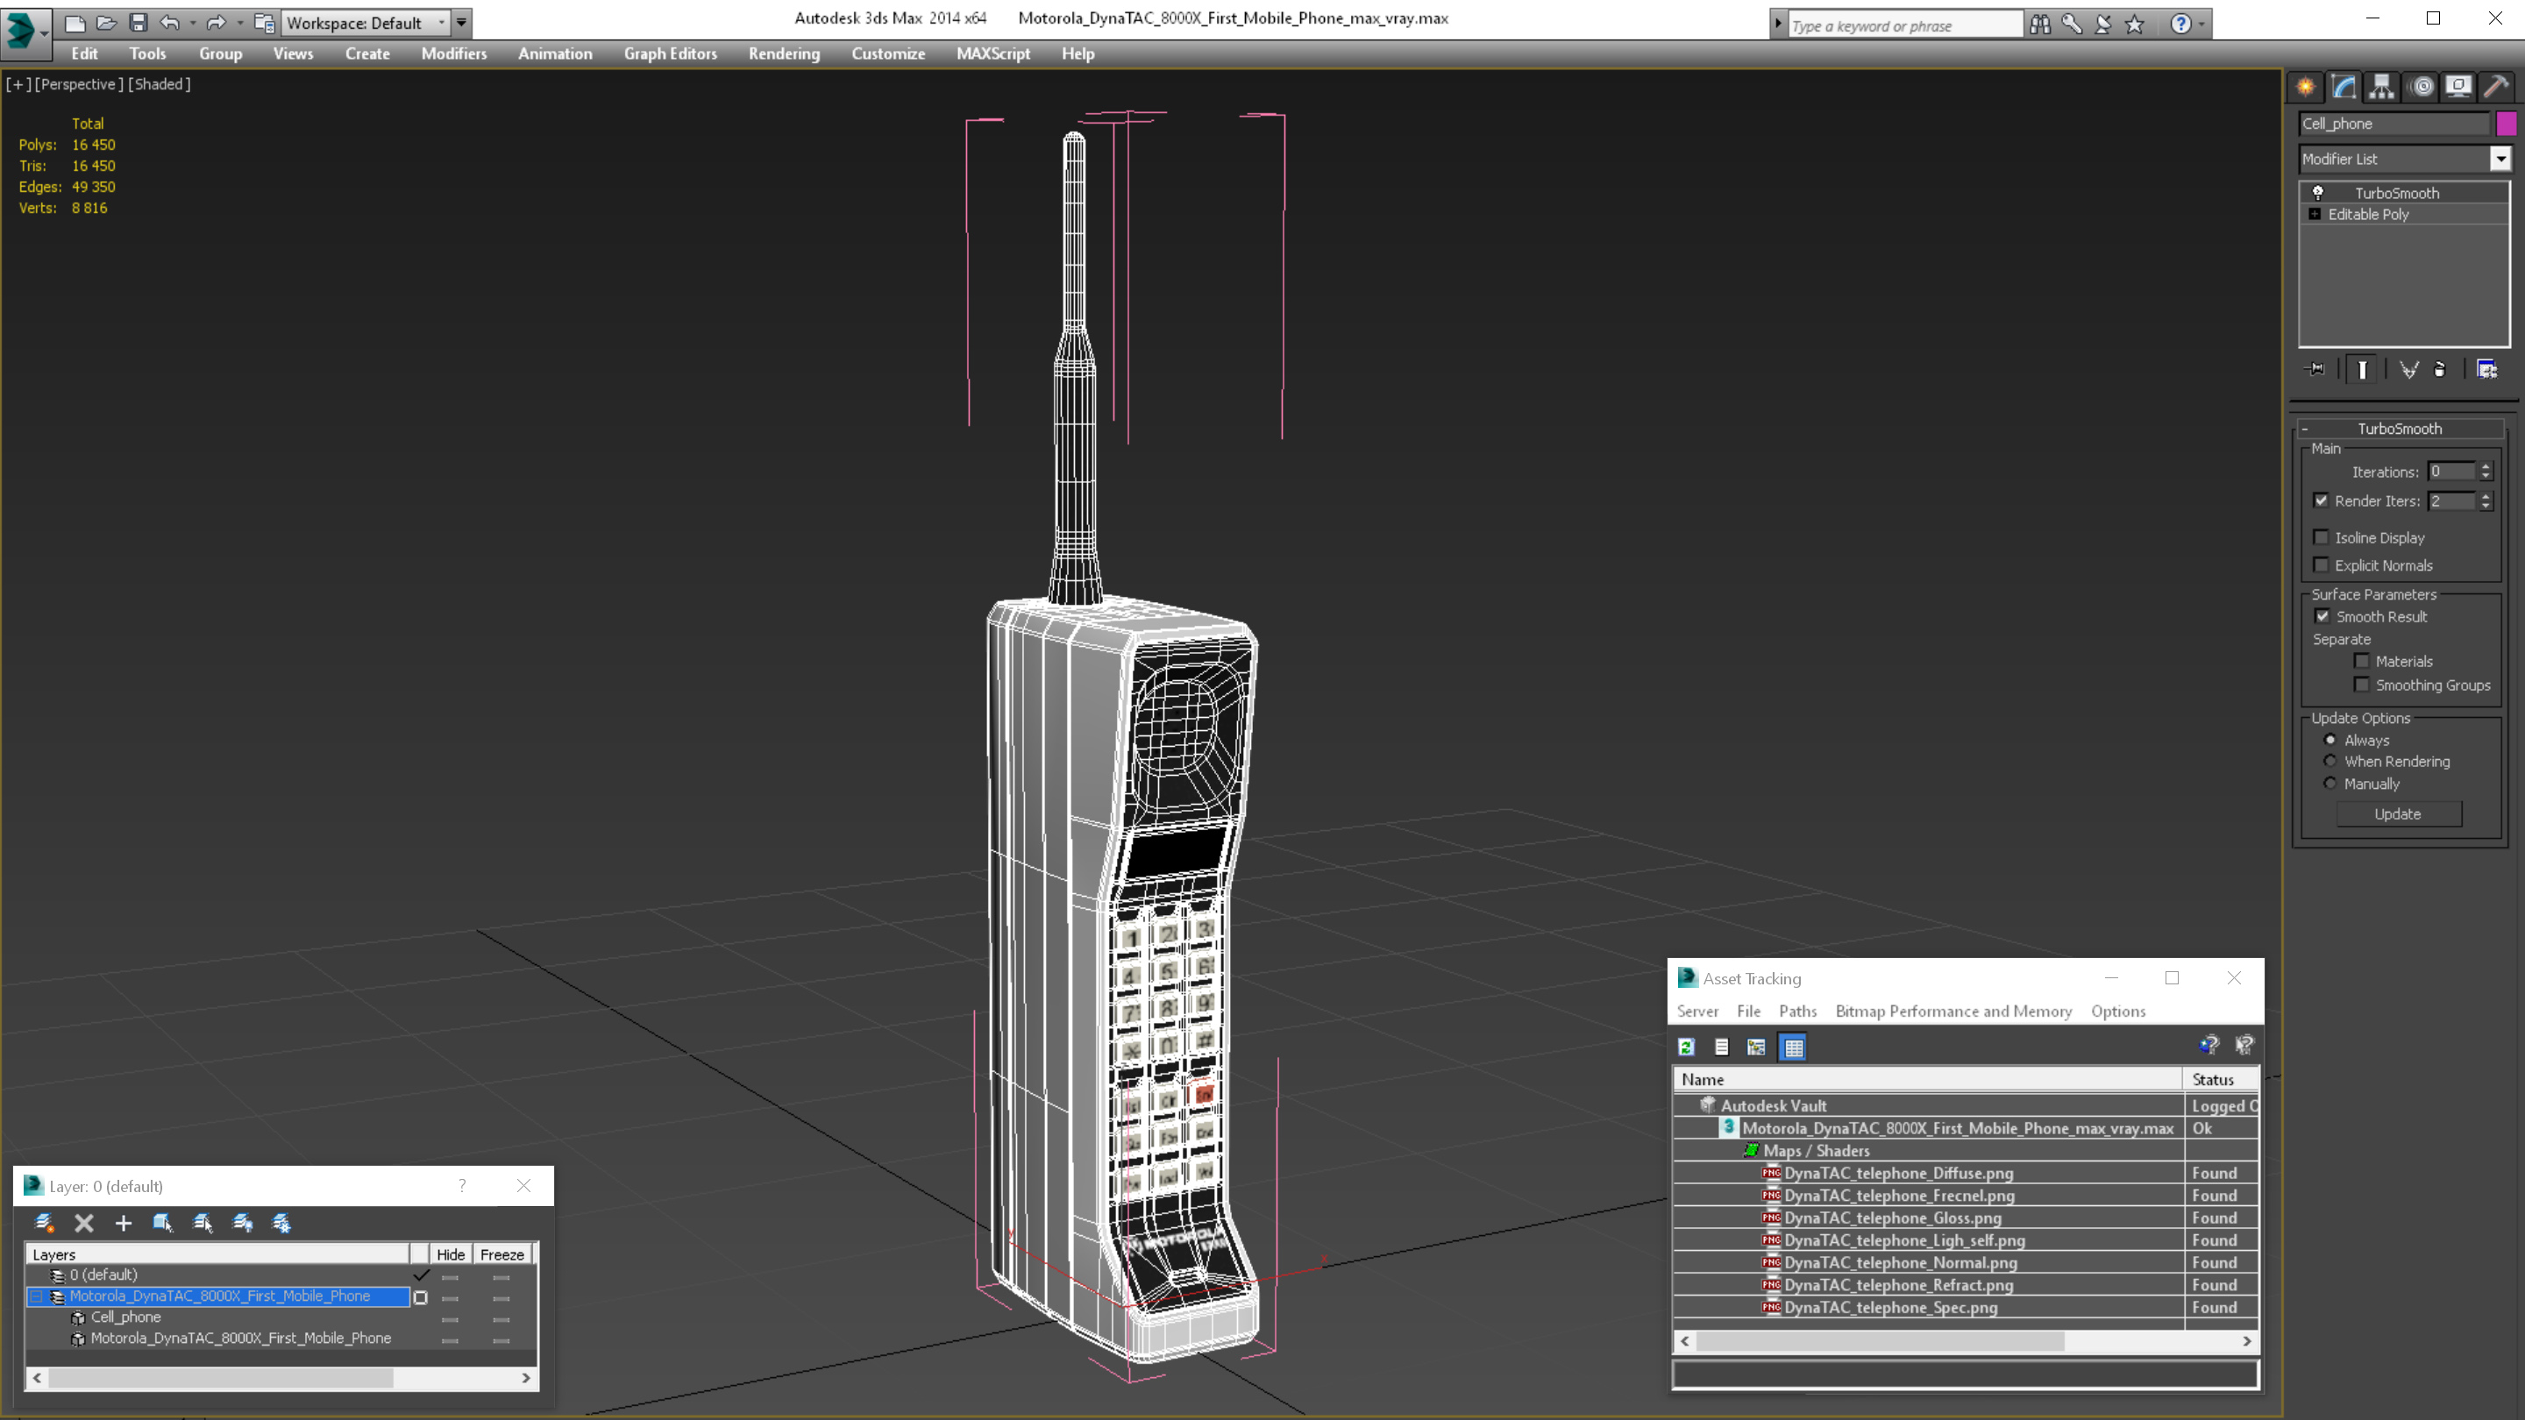Click the Open File icon in the top toolbar
Screen dimensions: 2525x1420
click(107, 23)
